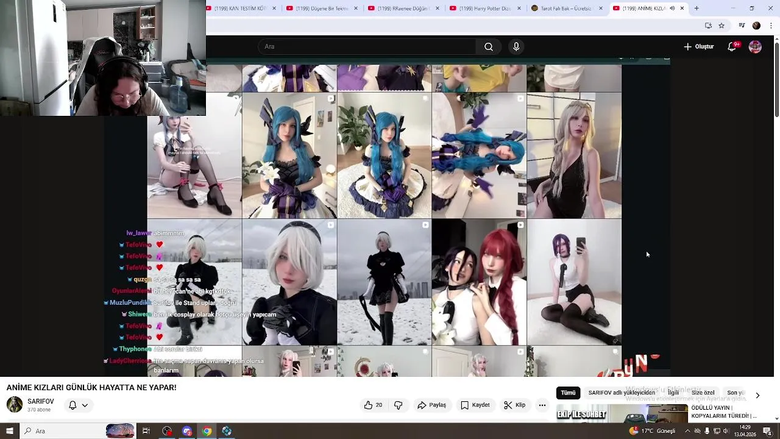
Task: Open more actions three-dot menu under video
Action: pyautogui.click(x=542, y=405)
